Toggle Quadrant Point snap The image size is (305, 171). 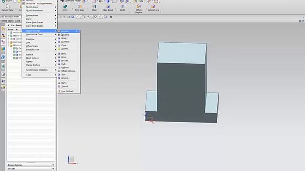click(95, 17)
